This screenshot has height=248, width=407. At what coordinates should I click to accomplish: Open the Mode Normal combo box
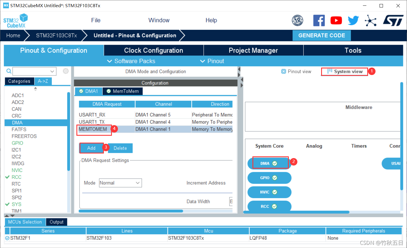[120, 183]
